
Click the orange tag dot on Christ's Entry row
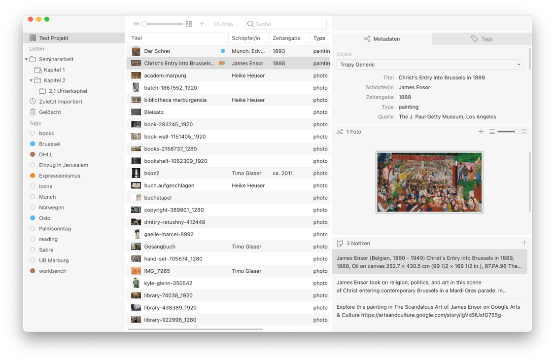pyautogui.click(x=222, y=63)
